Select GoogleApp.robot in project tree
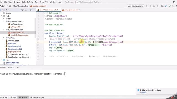177x99 pixels. [x=14, y=46]
